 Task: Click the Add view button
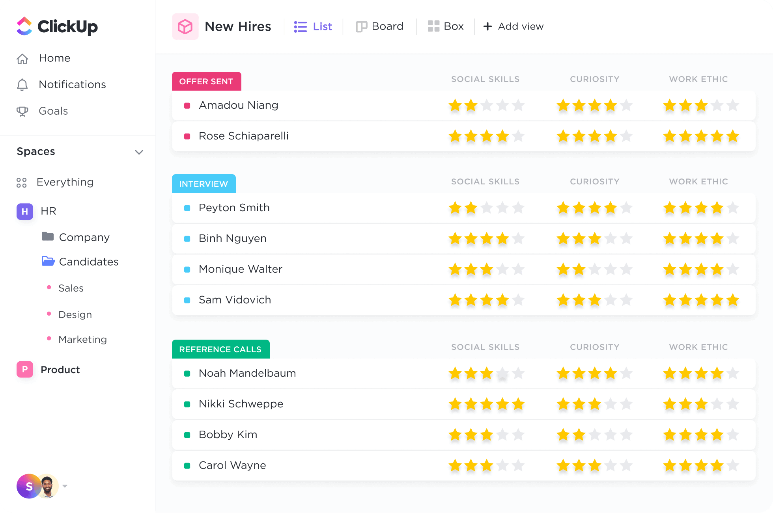[x=513, y=26]
